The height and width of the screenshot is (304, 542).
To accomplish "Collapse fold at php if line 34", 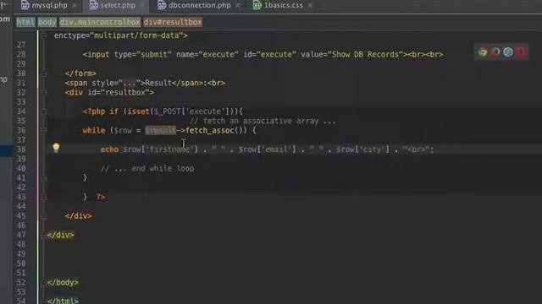I will pos(44,111).
